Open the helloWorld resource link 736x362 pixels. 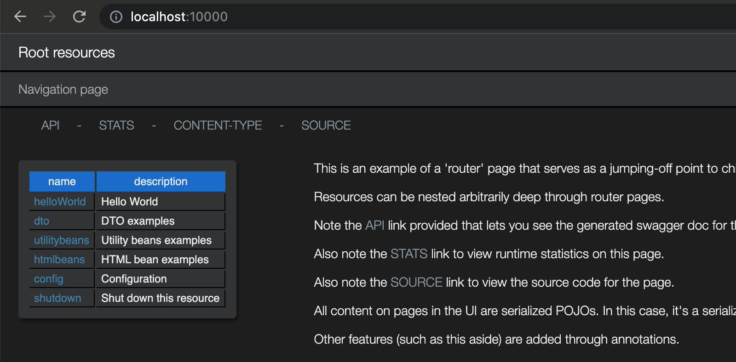tap(60, 202)
